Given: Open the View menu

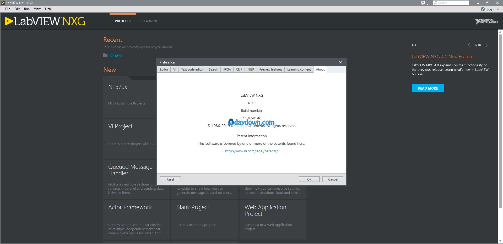Looking at the screenshot, I should pos(37,9).
